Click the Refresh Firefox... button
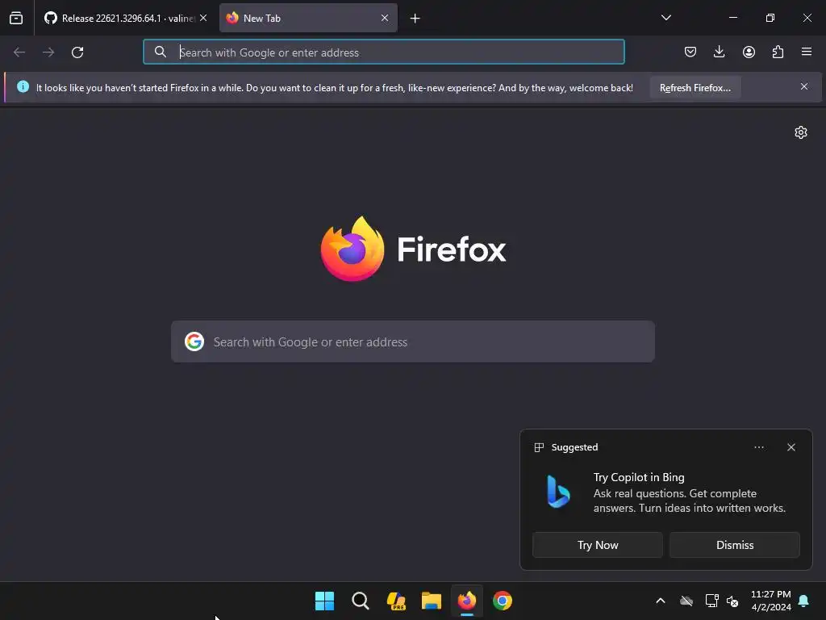The height and width of the screenshot is (620, 826). coord(695,87)
